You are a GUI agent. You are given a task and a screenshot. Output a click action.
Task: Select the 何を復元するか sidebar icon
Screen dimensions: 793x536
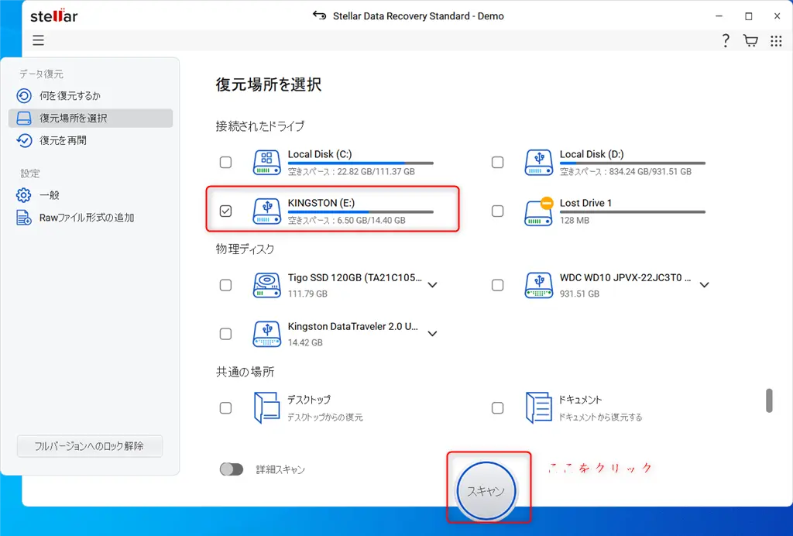pyautogui.click(x=23, y=95)
